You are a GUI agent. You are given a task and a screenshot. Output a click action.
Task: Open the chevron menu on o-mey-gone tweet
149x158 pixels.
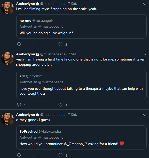point(145,115)
